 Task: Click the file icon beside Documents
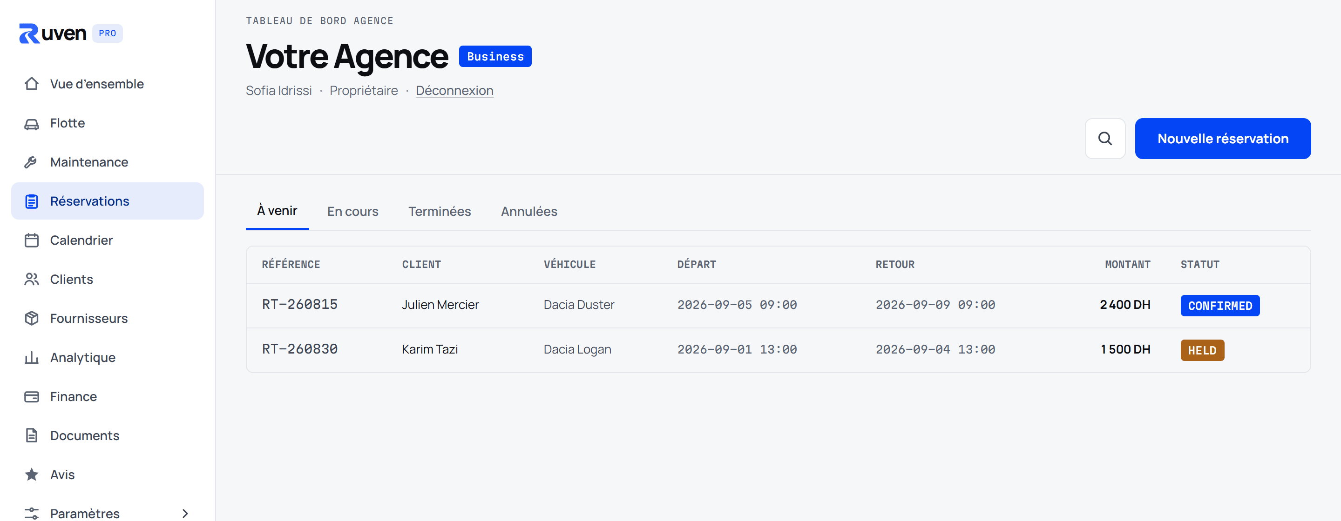click(32, 436)
